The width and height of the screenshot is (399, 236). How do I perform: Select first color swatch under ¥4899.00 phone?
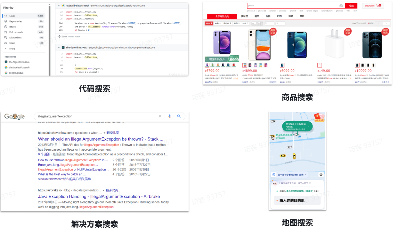245,65
